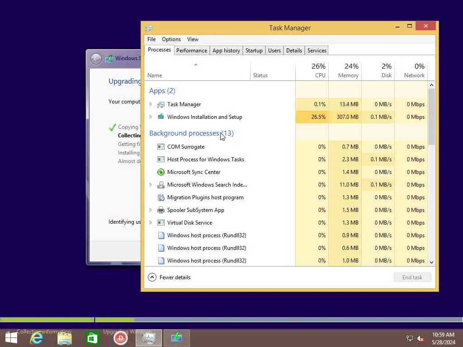This screenshot has width=463, height=347.
Task: Click the Microsoft Sync Center icon
Action: [x=161, y=172]
